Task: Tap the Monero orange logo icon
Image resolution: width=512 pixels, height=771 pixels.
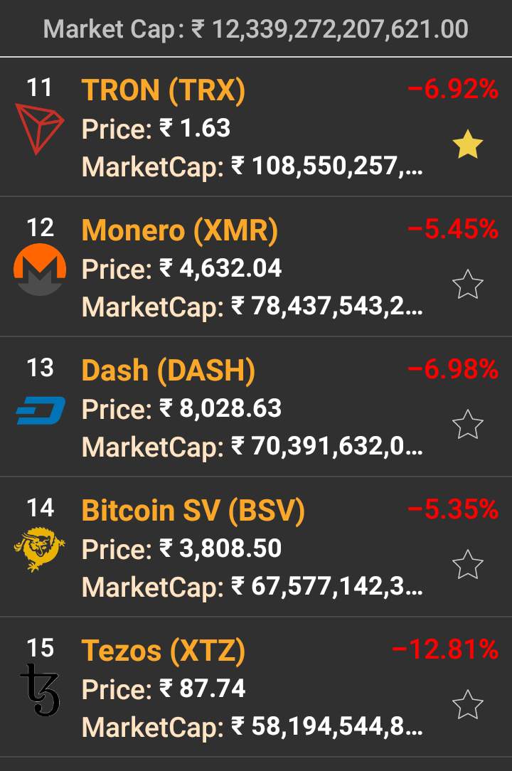Action: coord(40,270)
